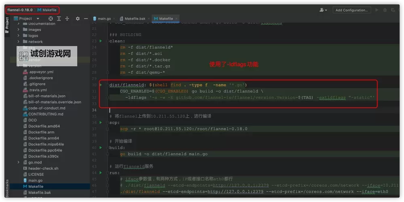Click the Select Opened File target icon
The height and width of the screenshot is (202, 404).
click(51, 19)
